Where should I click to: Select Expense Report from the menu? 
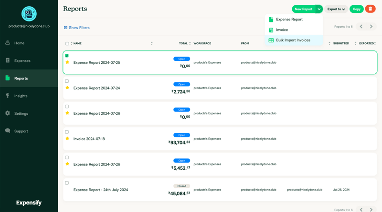coord(294,20)
